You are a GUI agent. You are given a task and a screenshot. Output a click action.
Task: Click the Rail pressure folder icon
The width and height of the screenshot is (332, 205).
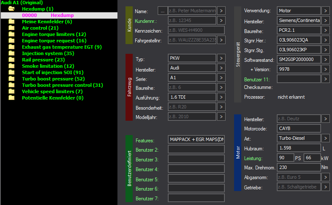[x=11, y=60]
